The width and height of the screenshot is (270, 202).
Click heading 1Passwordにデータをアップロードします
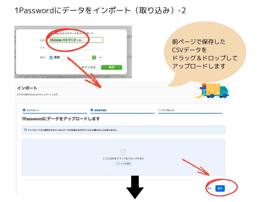[61, 119]
